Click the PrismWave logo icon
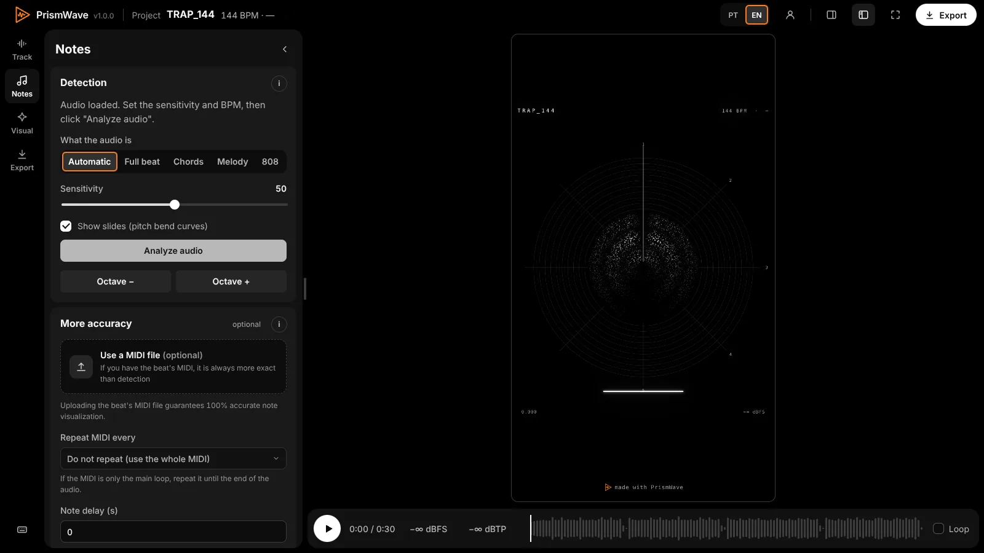 [x=22, y=15]
